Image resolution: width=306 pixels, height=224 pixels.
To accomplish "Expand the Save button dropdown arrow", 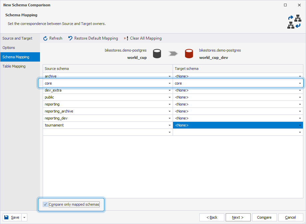I will click(x=24, y=217).
